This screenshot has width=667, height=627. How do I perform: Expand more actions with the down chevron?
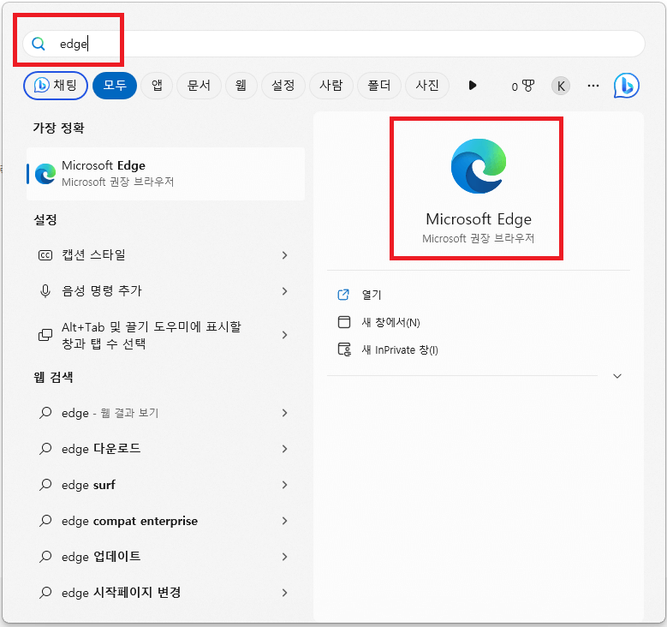[617, 376]
